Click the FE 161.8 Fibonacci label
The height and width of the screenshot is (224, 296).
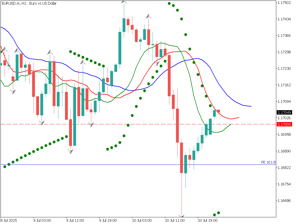pos(268,162)
